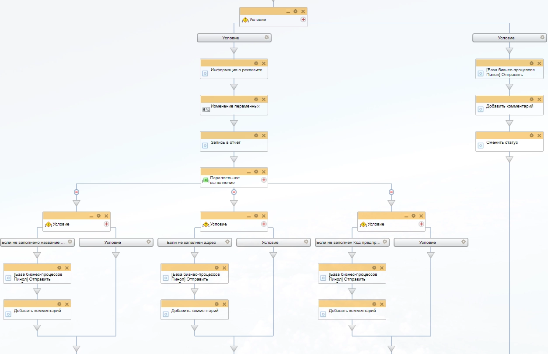The image size is (548, 354).
Task: Click the "Изменение переменных" variables icon
Action: pyautogui.click(x=206, y=109)
